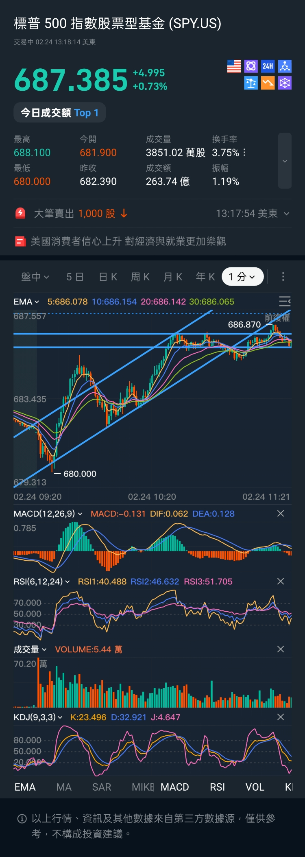Select EMA in the bottom indicator bar
Viewport: 305px width, 857px height.
[x=25, y=787]
